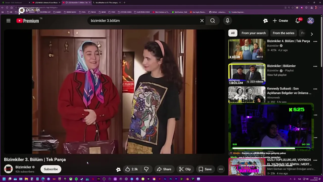This screenshot has height=182, width=323.
Task: Switch to NASA's Artemis II Live tab
Action: [x=46, y=3]
